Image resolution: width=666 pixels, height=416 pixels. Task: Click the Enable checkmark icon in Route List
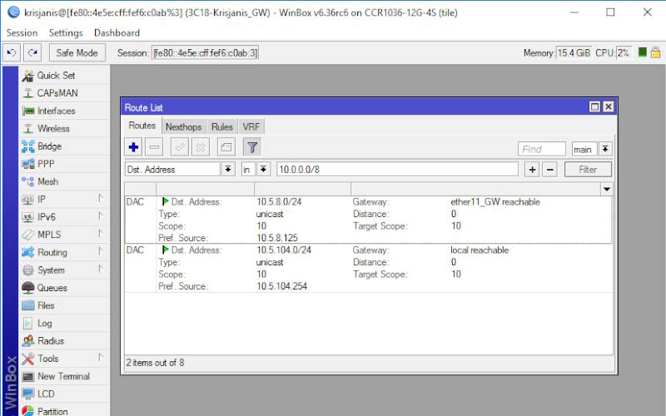point(180,147)
